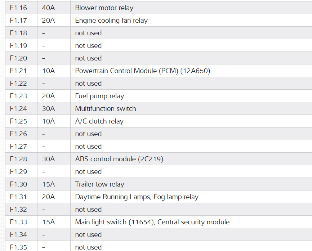The image size is (312, 251).
Task: Select ABS control module (2C219) text
Action: pos(119,159)
